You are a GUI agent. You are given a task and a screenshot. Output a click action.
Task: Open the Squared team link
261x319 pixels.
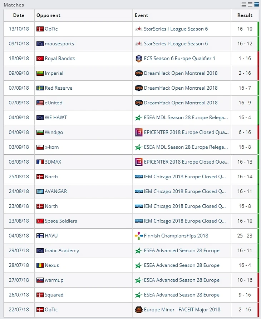[x=54, y=295]
